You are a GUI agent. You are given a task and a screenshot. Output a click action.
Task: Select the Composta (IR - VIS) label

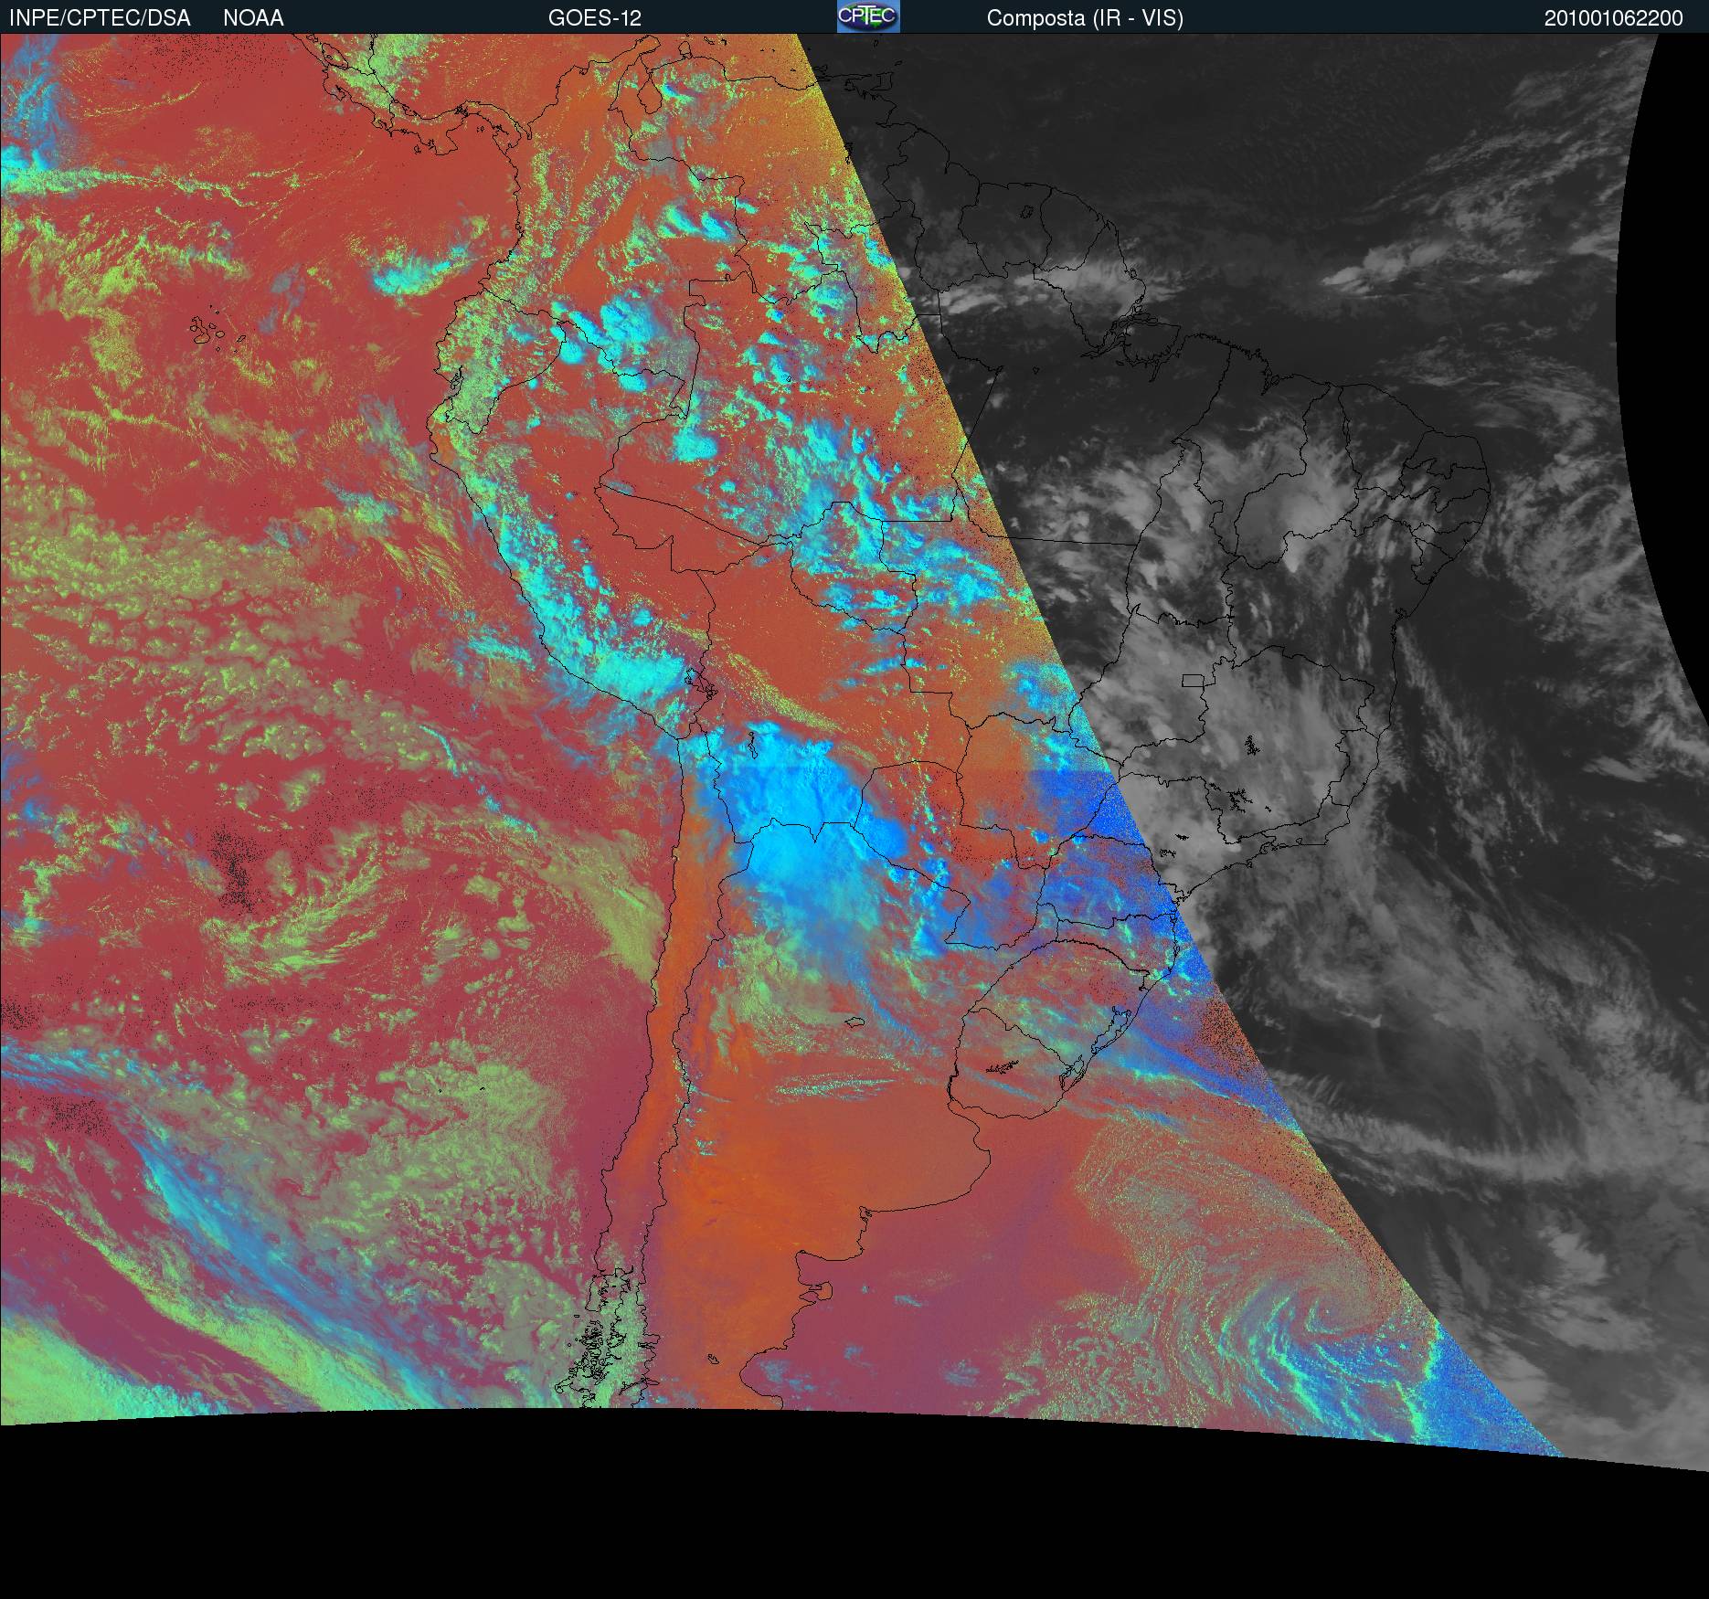[x=1085, y=18]
